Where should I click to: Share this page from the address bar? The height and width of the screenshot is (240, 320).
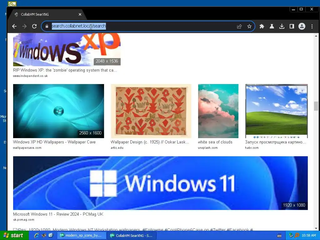[239, 26]
